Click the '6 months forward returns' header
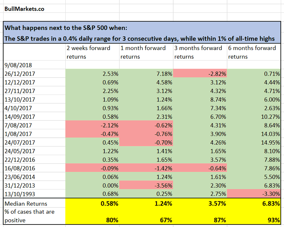Screen dimensions: 284x227 tap(252, 52)
